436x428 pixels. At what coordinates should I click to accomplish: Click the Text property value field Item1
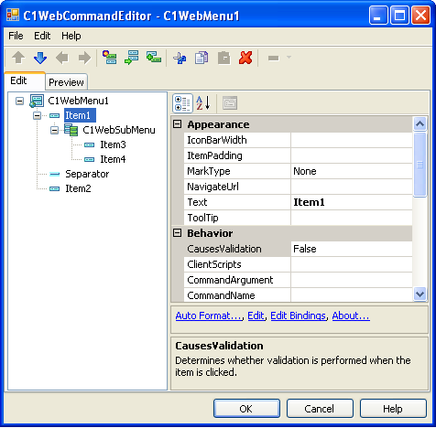(352, 202)
